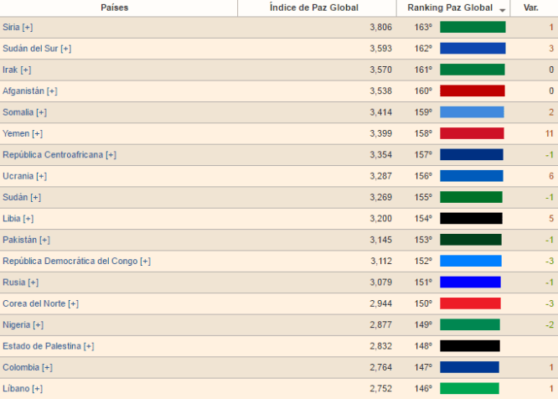Select variation value 5 in Libia row
Image resolution: width=558 pixels, height=399 pixels.
[551, 219]
